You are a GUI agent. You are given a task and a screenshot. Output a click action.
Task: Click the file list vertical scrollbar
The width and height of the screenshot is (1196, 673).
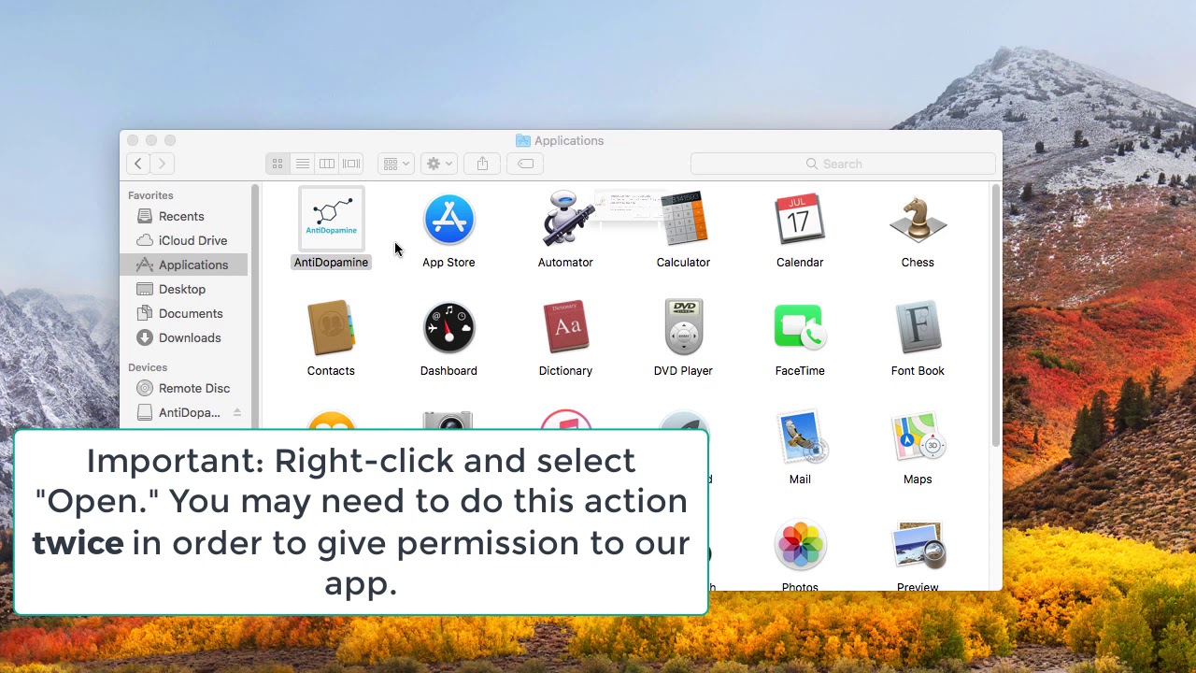tap(995, 316)
